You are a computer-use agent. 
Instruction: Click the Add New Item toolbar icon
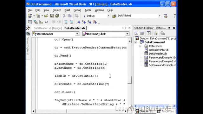[38, 16]
